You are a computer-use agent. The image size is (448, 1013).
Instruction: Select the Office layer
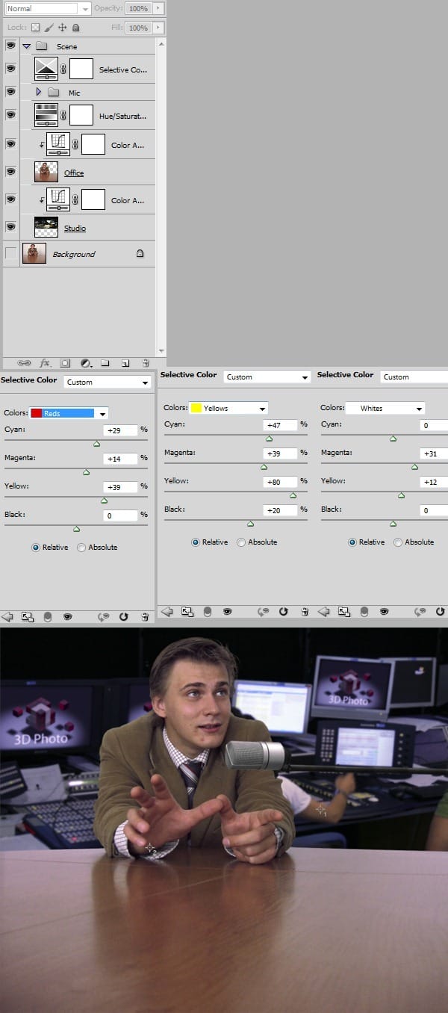(x=74, y=173)
